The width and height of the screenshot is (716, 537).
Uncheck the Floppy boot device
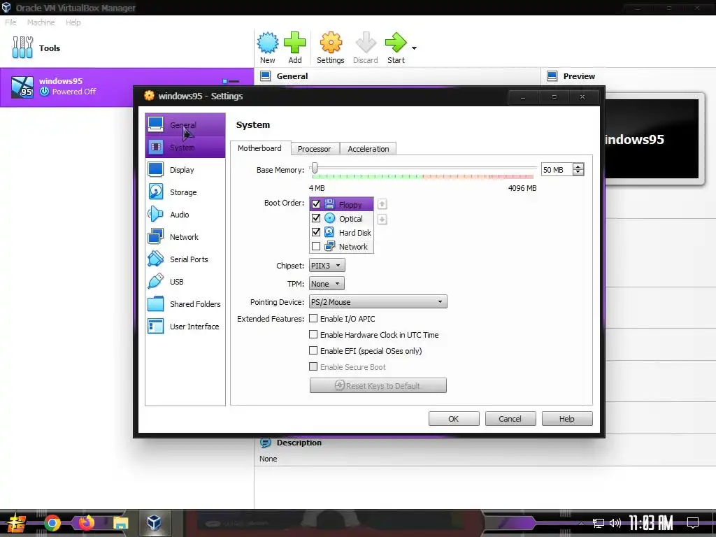316,204
